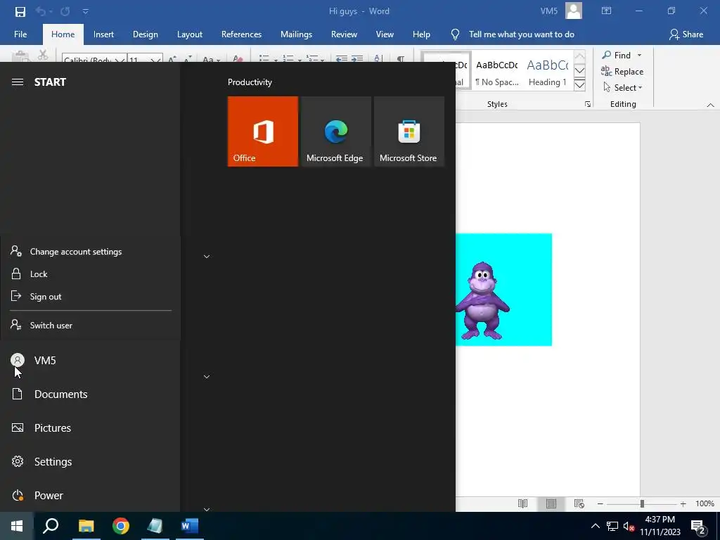The width and height of the screenshot is (720, 540).
Task: Open Pictures from Start menu
Action: click(90, 428)
